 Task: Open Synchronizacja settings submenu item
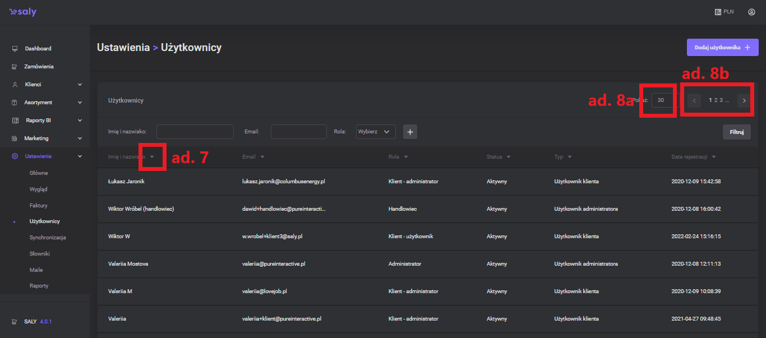pyautogui.click(x=48, y=238)
